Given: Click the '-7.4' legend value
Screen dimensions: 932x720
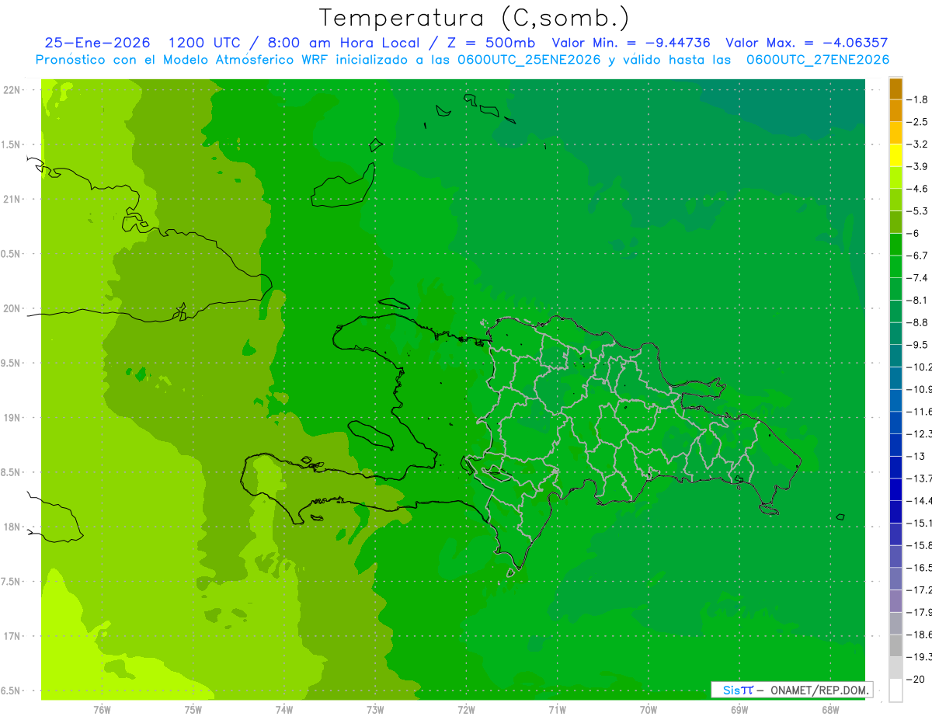Looking at the screenshot, I should 917,277.
